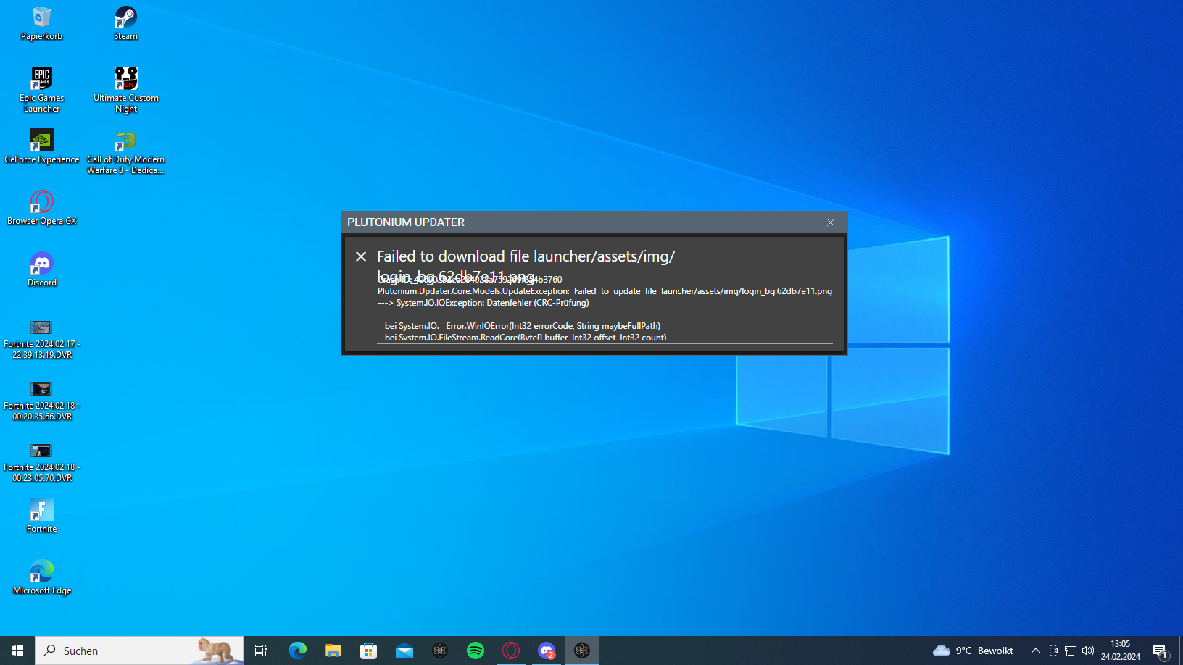
Task: Open the weather widget showing 9°C Bewölkt
Action: coord(974,651)
